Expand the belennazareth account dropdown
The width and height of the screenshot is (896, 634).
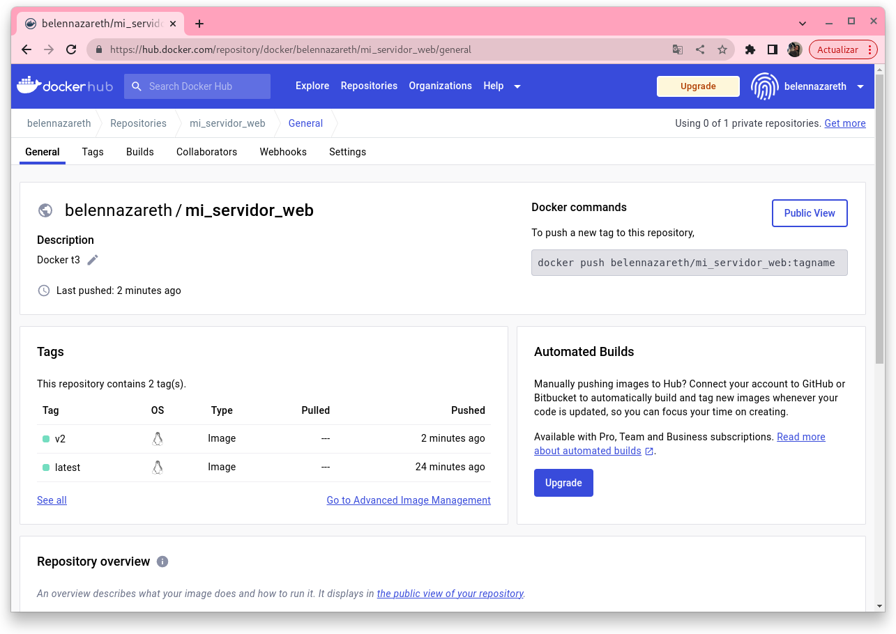coord(860,86)
